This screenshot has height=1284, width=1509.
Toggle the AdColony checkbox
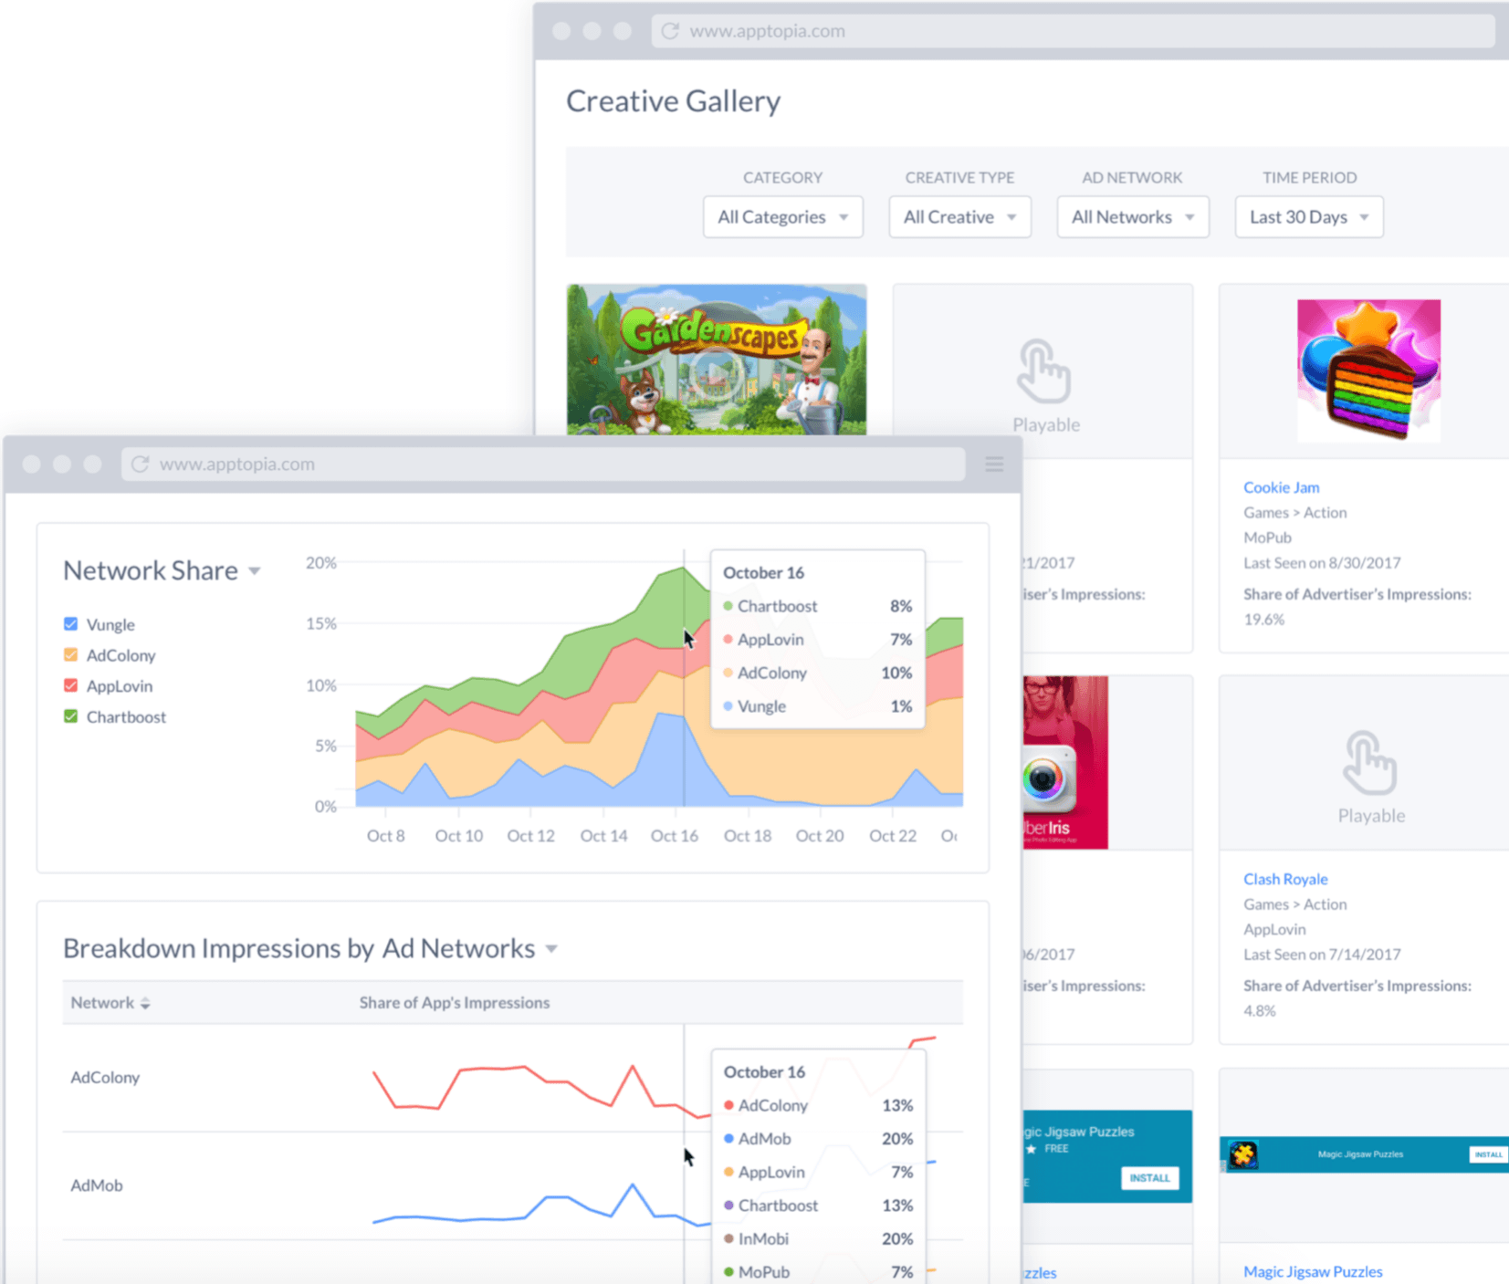[70, 655]
